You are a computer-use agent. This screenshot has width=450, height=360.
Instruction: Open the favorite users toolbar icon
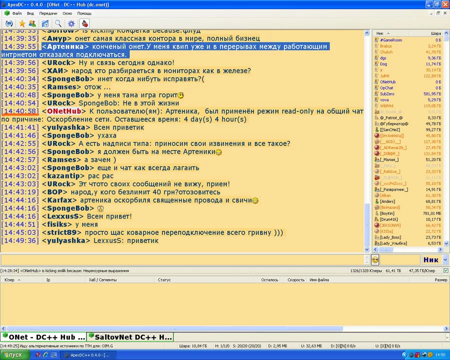tap(32, 23)
